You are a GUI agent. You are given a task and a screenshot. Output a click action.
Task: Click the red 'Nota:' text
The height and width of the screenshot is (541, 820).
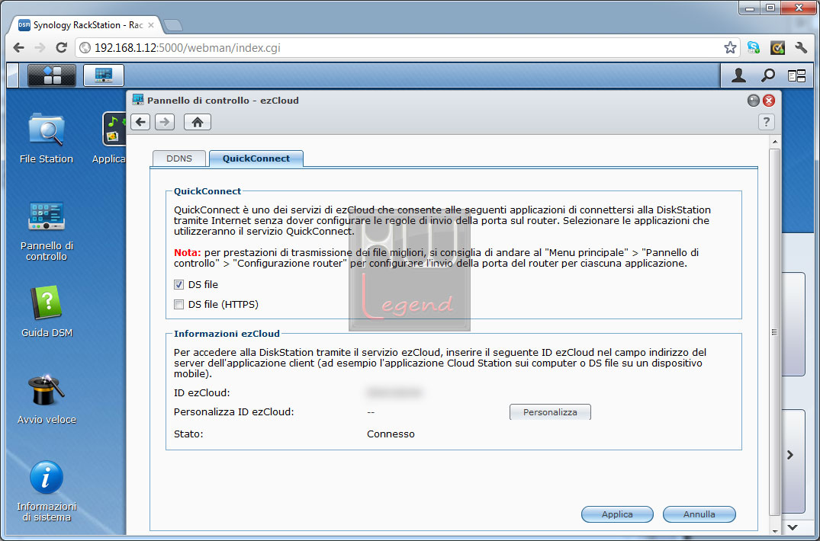click(x=187, y=253)
